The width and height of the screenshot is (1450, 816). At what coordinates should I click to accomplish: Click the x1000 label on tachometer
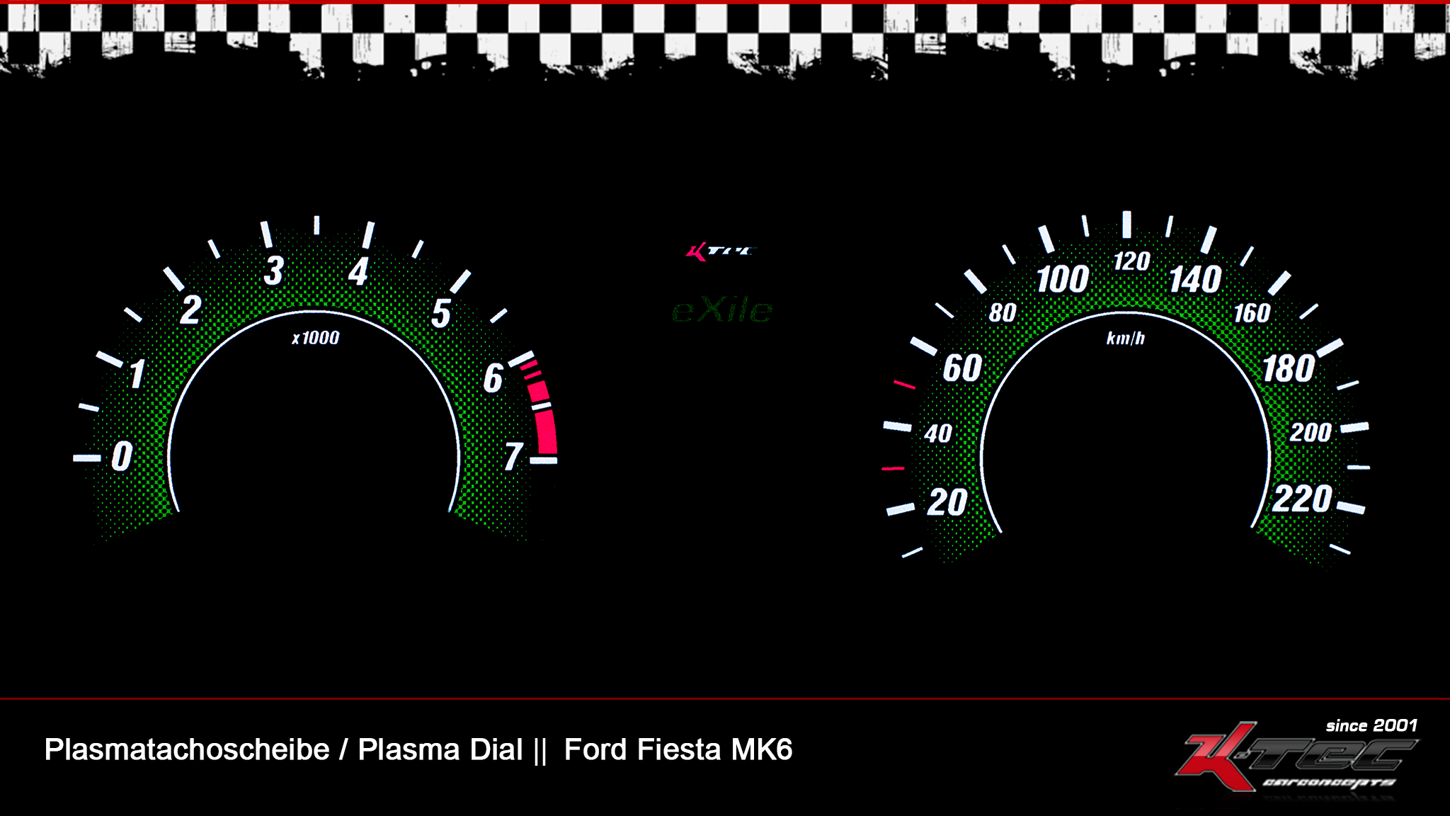click(316, 338)
